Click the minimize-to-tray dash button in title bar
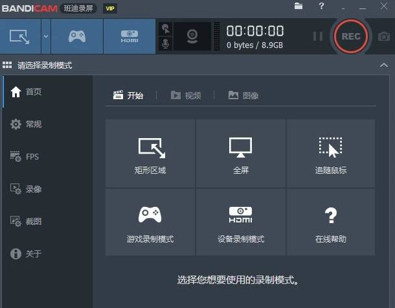 [x=343, y=9]
